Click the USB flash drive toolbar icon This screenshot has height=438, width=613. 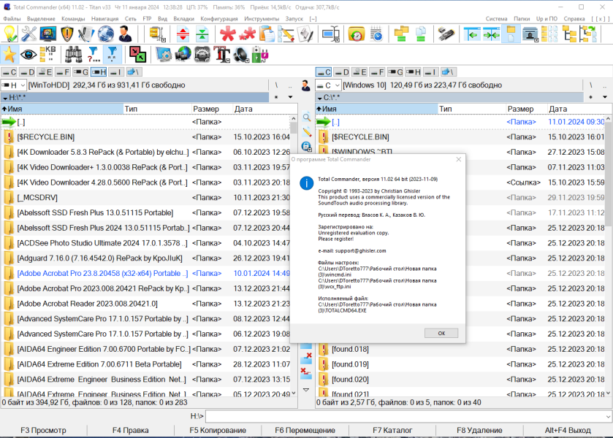coord(446,34)
